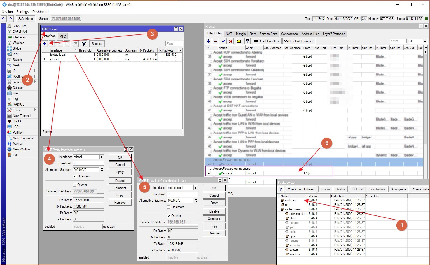The image size is (430, 265).
Task: Open Log from the sidebar
Action: pos(15,99)
